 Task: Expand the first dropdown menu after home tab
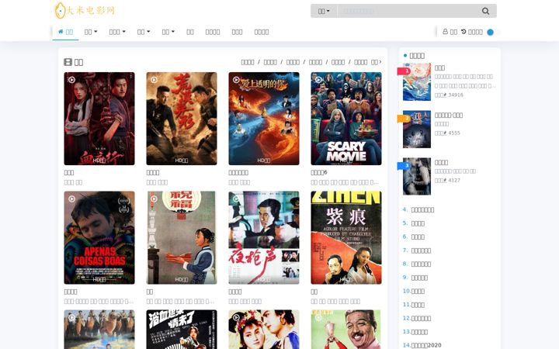91,32
